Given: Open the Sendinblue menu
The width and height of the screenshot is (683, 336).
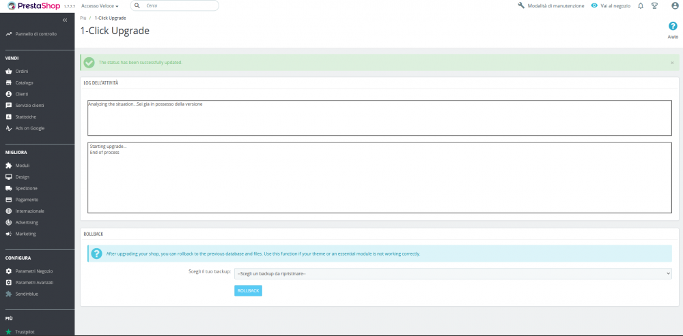Looking at the screenshot, I should (27, 294).
